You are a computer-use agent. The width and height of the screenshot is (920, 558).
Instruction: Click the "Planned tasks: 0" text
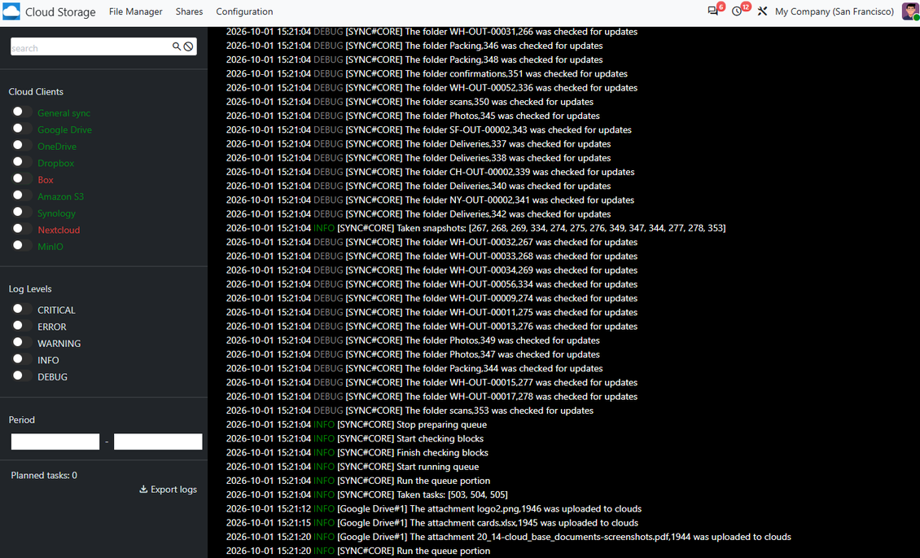44,475
